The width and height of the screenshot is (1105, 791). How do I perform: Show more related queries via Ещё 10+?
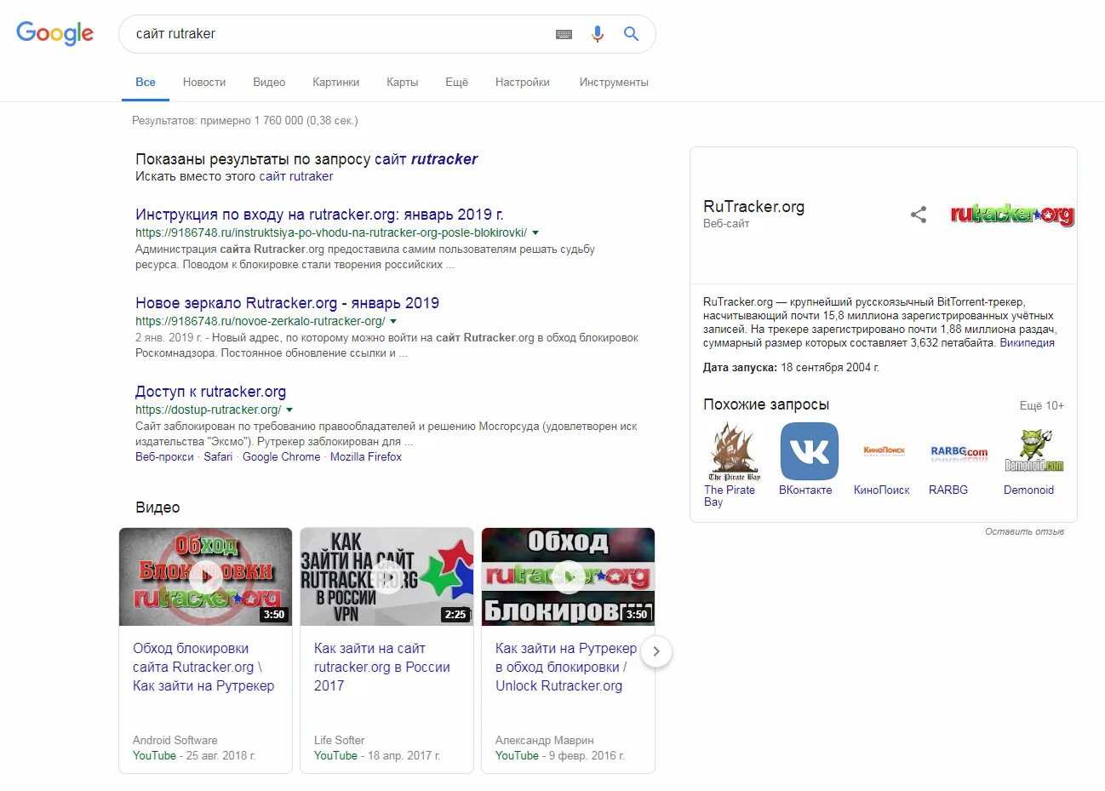(x=1042, y=406)
